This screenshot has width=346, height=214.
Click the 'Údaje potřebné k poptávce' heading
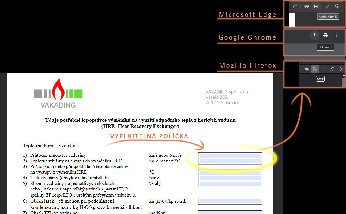pyautogui.click(x=140, y=120)
